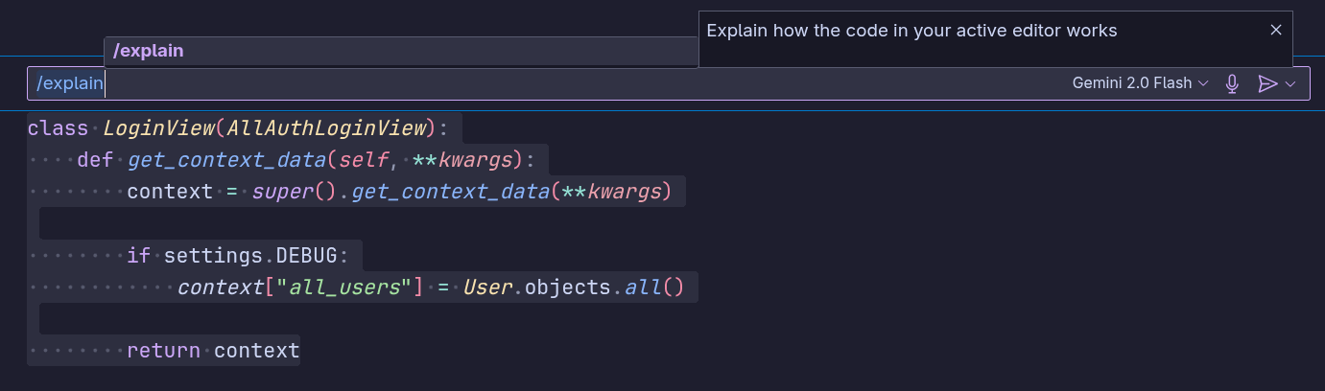Place cursor on the return context line
Screen dimensions: 1325x391
click(213, 351)
